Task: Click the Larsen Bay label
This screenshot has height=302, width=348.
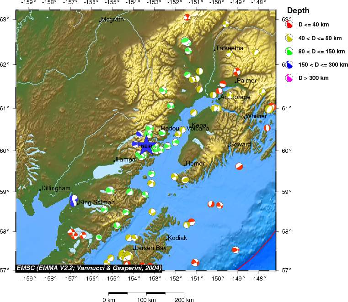Action: (150, 248)
